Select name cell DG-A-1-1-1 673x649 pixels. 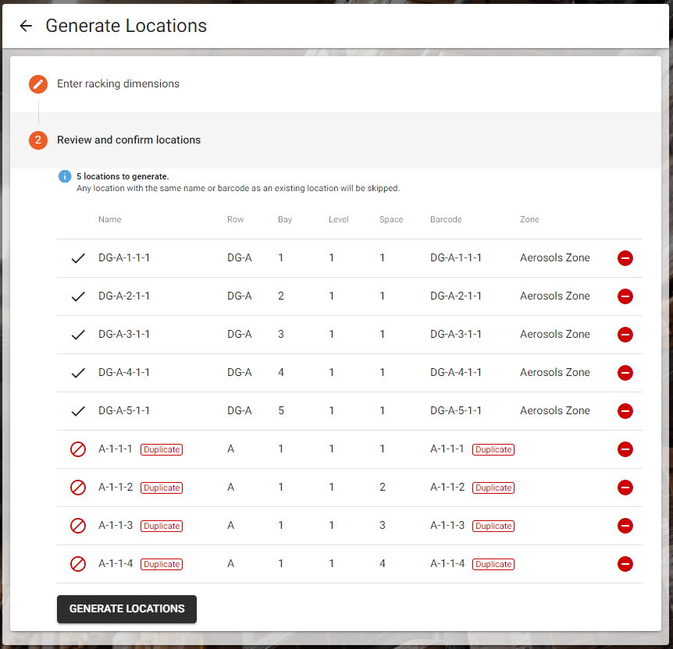[x=124, y=257]
